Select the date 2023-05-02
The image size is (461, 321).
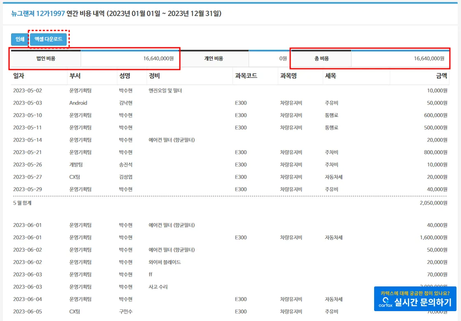pyautogui.click(x=28, y=91)
